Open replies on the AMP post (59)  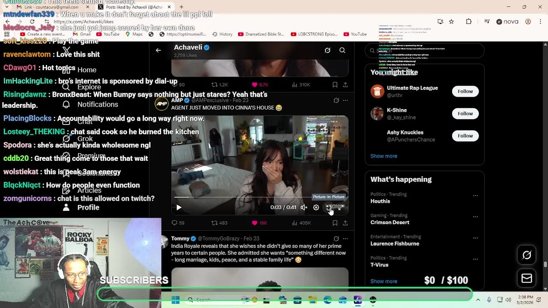coord(178,223)
